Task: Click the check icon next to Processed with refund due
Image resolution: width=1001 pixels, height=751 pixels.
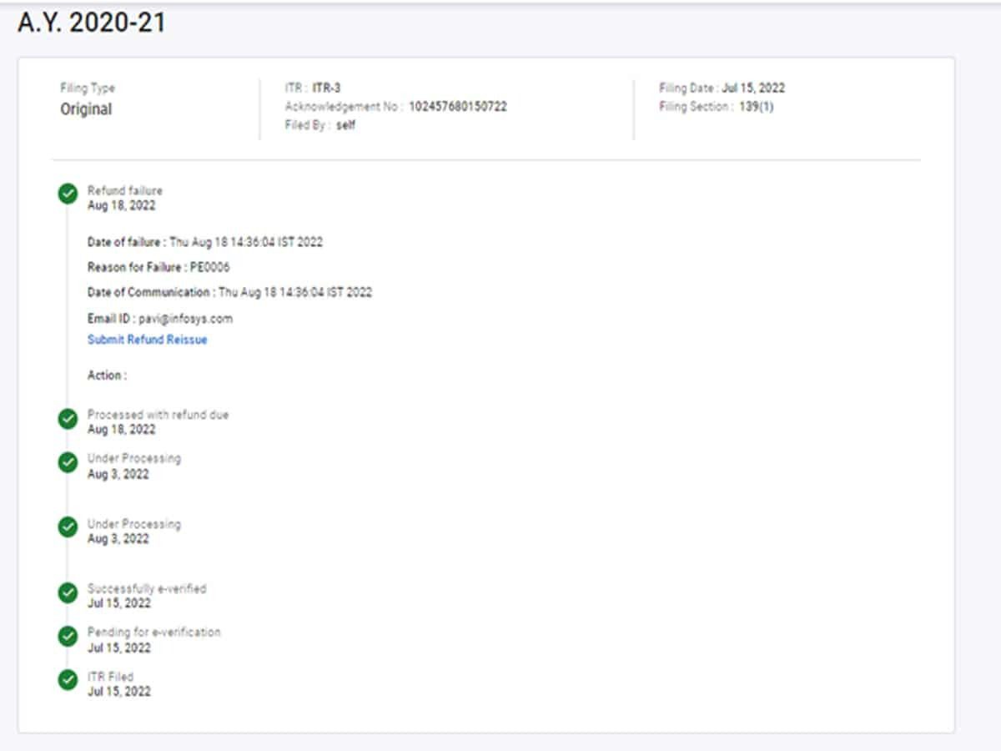Action: pos(68,419)
